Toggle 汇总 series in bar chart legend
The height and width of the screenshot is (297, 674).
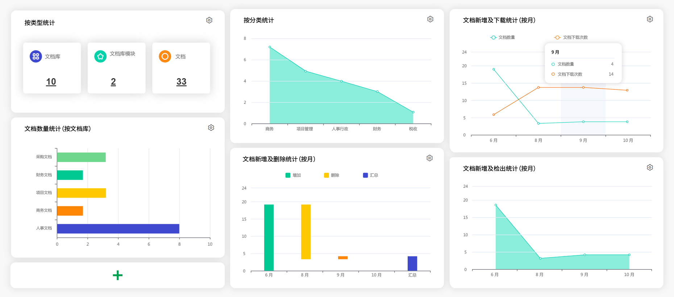370,175
